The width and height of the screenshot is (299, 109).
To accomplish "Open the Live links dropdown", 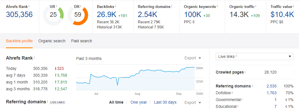I will (x=255, y=56).
